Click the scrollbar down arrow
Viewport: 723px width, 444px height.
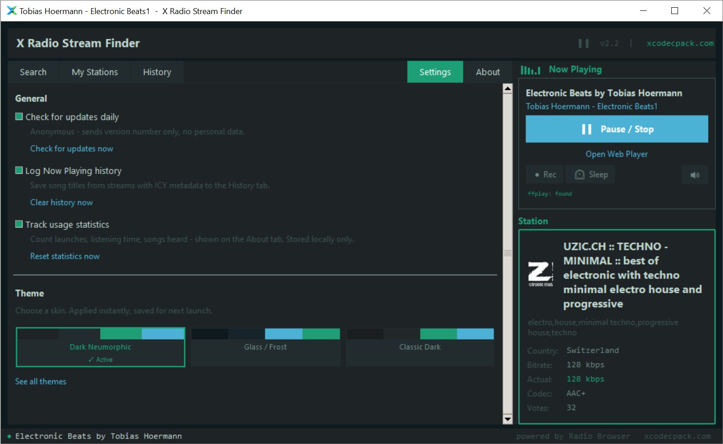(508, 419)
